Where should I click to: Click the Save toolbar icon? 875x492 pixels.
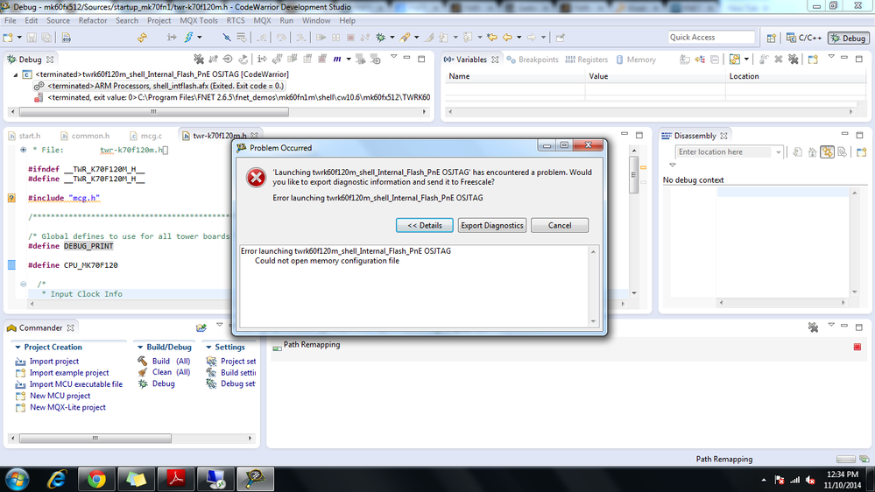coord(32,38)
